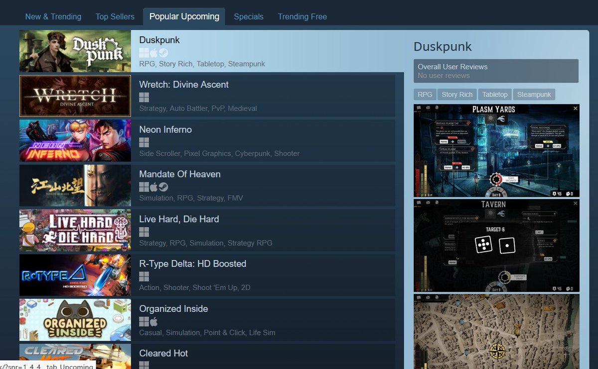598x369 pixels.
Task: Click tags 'Strategy, Auto Battler, PvP, Medieval'
Action: coord(198,108)
